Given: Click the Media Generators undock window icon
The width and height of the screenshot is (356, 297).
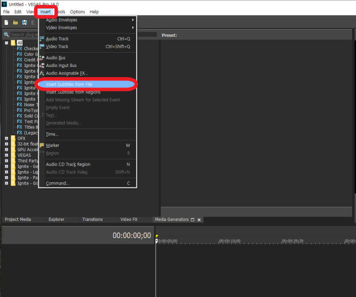Looking at the screenshot, I should click(193, 220).
